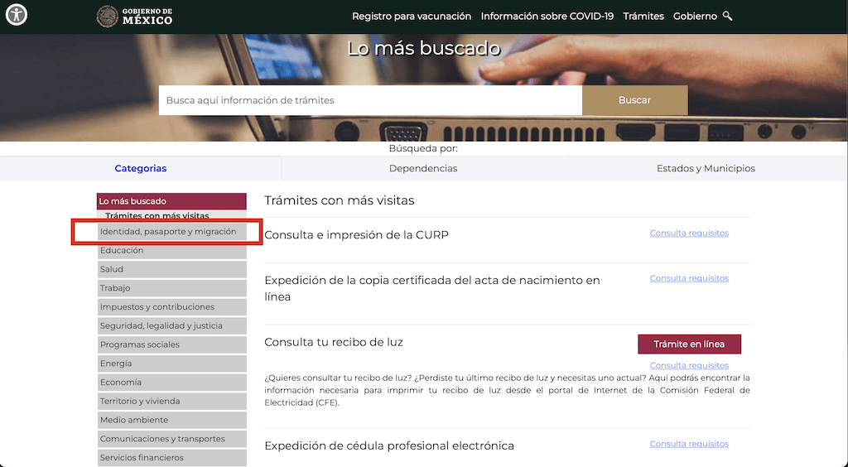Go to the Trámites menu item
Viewport: 848px width, 467px height.
click(643, 17)
